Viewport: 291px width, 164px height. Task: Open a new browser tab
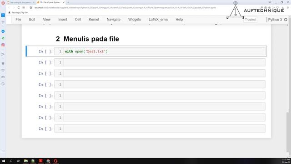[x=68, y=2]
